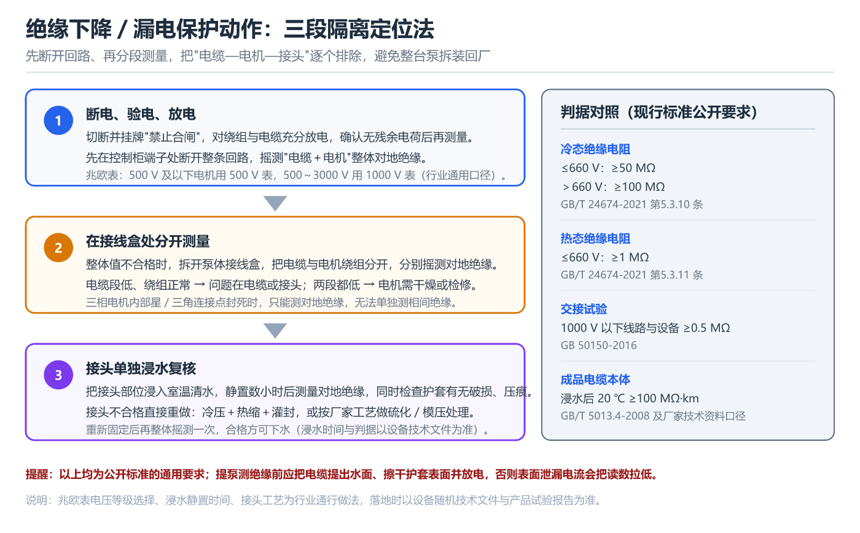Click the panel title "判据对照（现行标准公开要求）"
Viewport: 860px width, 533px height.
659,112
